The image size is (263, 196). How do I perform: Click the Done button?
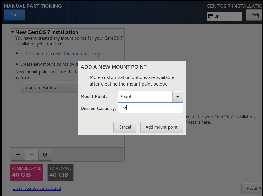click(14, 15)
